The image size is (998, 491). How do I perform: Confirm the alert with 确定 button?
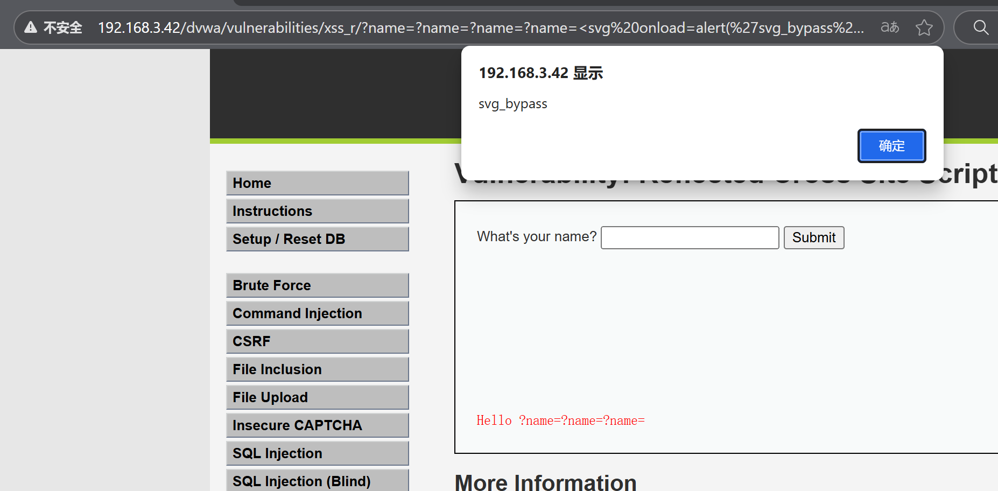tap(891, 146)
